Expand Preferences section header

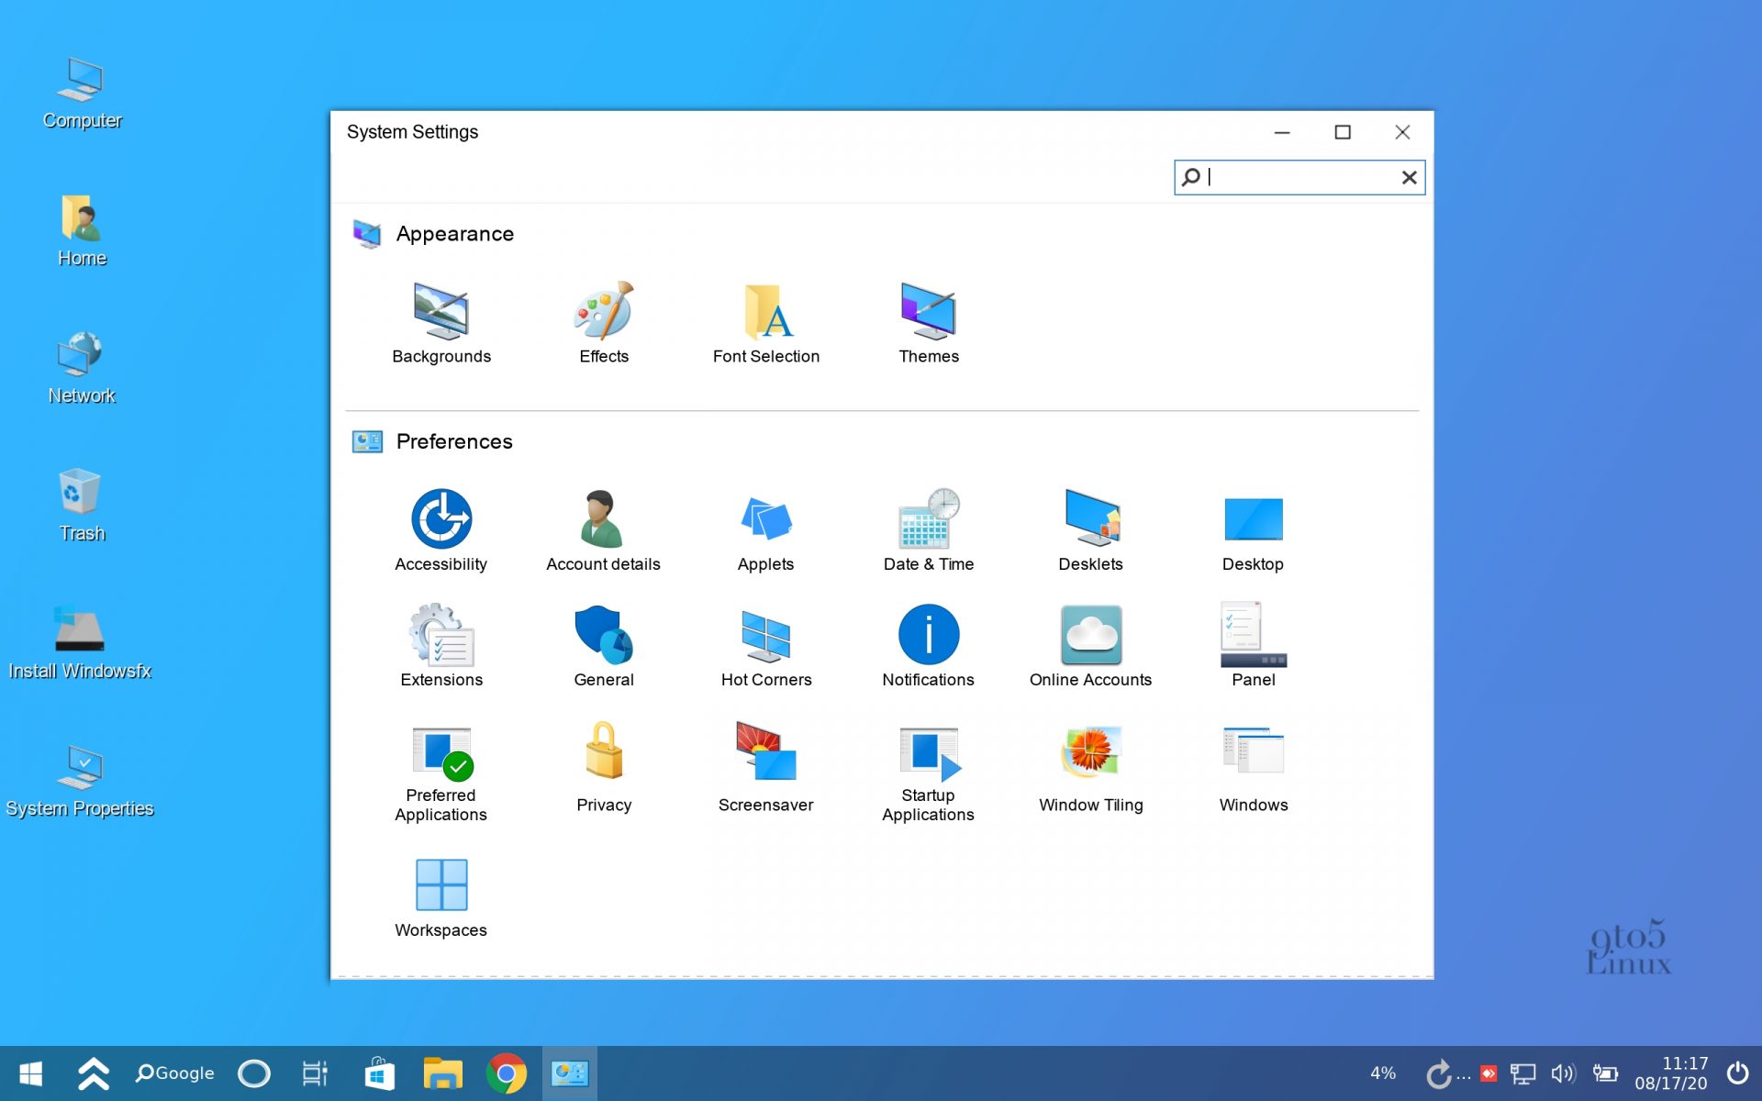454,441
